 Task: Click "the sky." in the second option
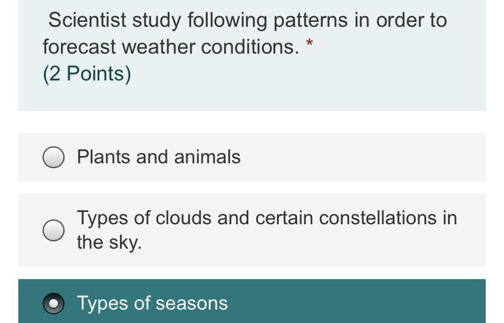click(x=109, y=242)
